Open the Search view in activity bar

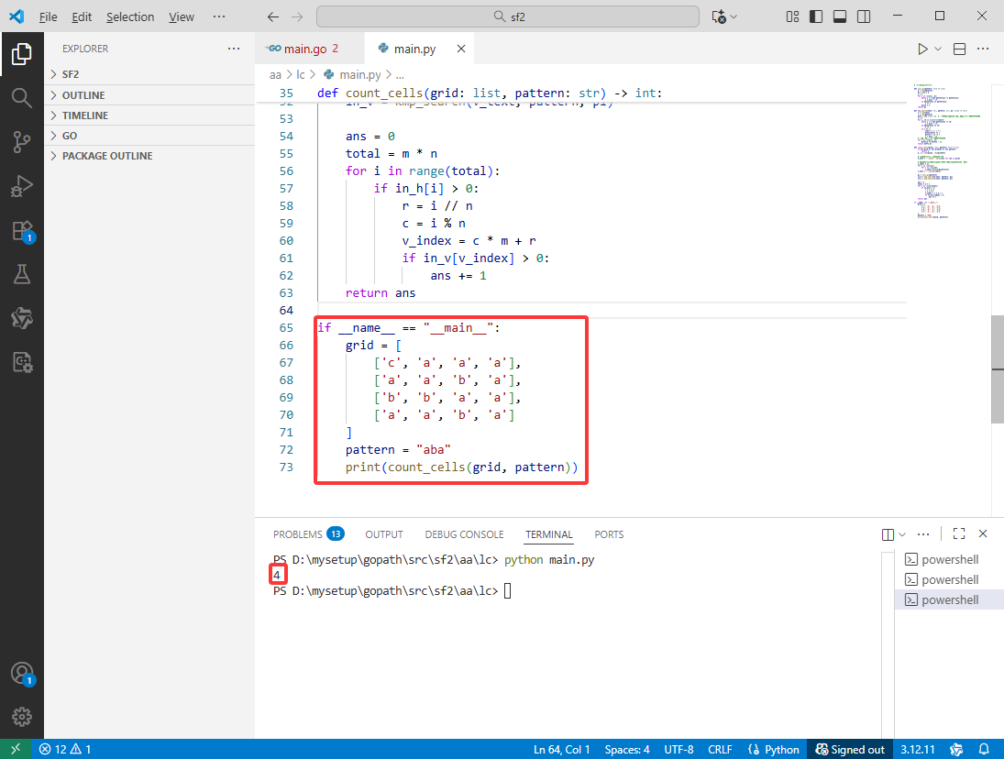(x=22, y=98)
